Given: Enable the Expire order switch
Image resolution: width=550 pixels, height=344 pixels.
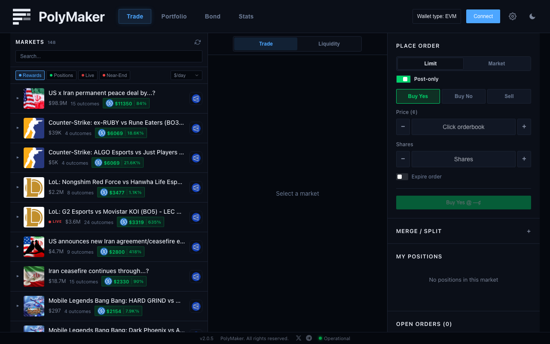Looking at the screenshot, I should 402,177.
